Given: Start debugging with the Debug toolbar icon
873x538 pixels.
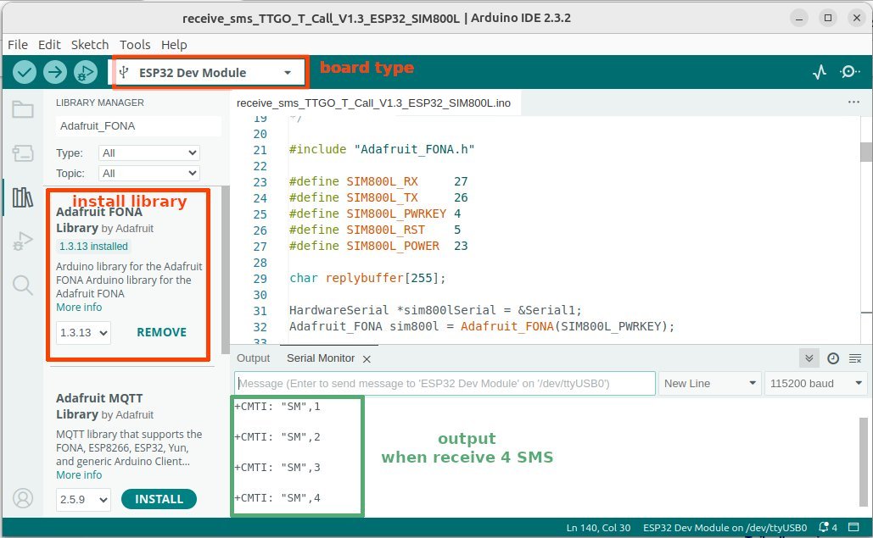Looking at the screenshot, I should coord(86,72).
